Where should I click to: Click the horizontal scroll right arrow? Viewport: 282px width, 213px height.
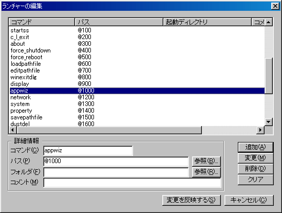(260, 130)
